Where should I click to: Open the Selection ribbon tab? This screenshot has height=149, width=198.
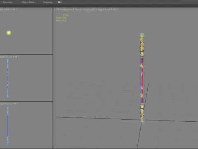[x=8, y=2]
